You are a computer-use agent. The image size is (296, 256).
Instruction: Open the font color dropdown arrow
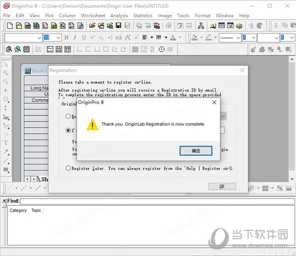point(180,37)
